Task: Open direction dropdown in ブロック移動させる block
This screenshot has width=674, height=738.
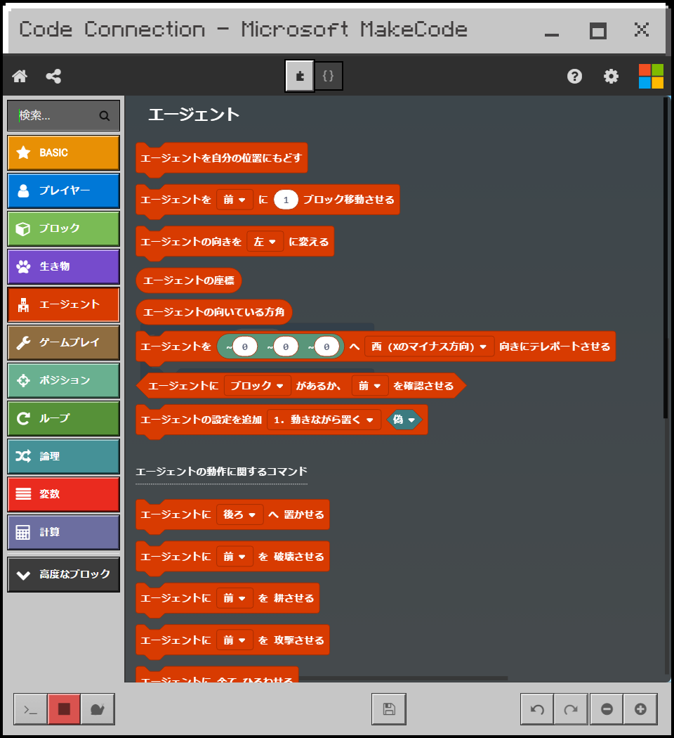Action: pos(234,200)
